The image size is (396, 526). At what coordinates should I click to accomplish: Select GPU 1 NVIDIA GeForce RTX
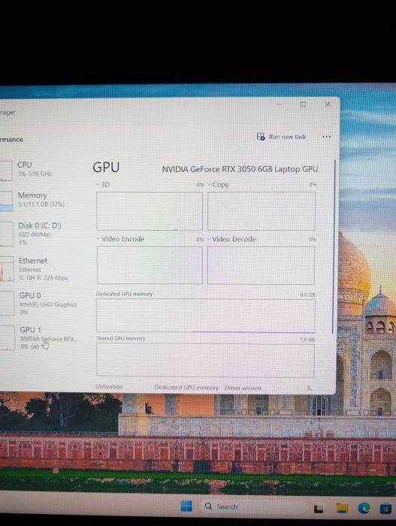click(40, 337)
